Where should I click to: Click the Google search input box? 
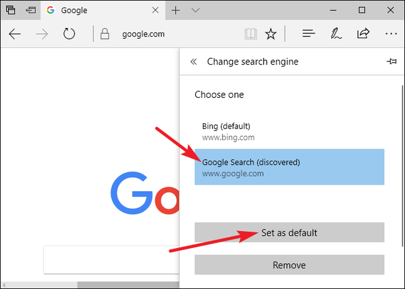point(111,259)
